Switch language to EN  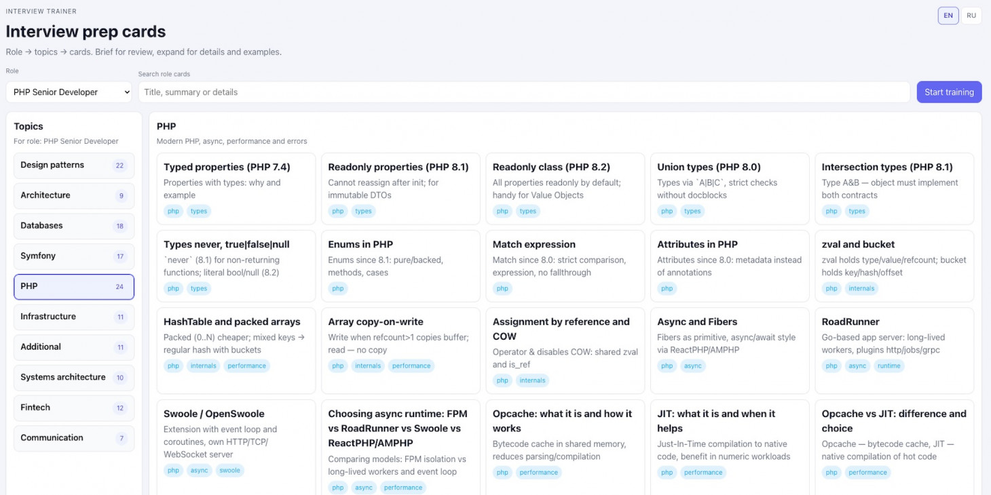tap(948, 16)
